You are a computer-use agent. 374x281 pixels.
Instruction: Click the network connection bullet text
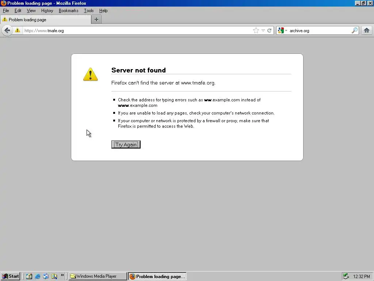click(x=196, y=113)
